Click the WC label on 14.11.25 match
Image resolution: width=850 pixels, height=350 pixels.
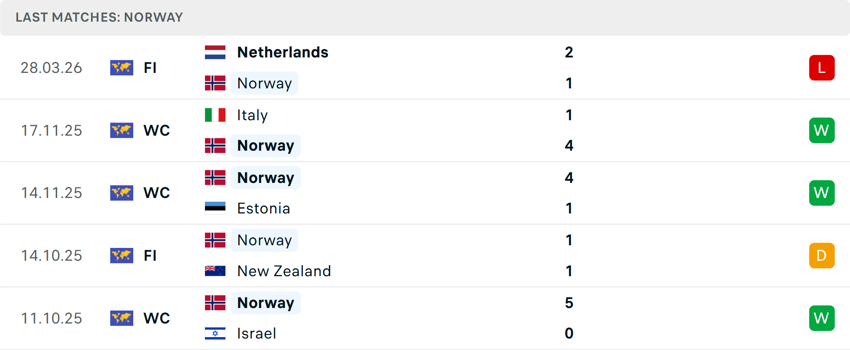click(157, 193)
